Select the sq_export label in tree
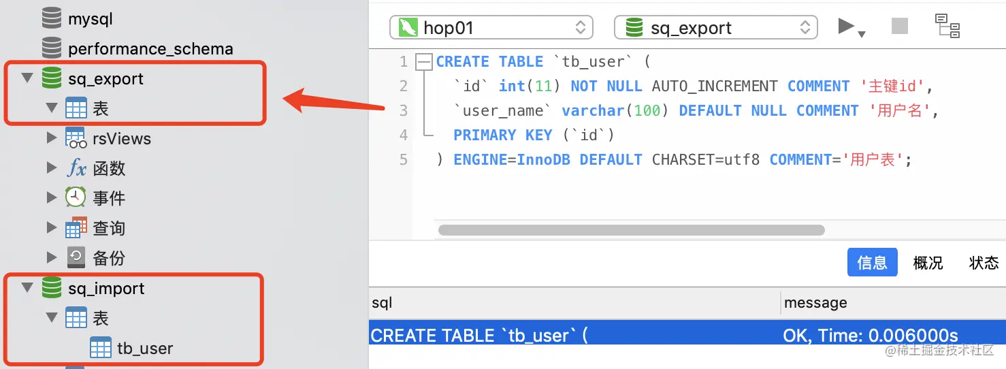 click(106, 79)
